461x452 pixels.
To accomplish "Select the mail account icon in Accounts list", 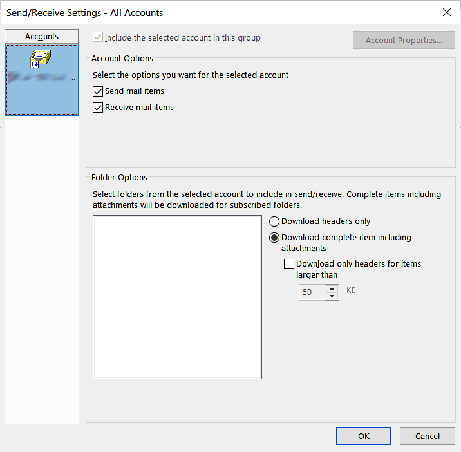I will click(x=41, y=59).
